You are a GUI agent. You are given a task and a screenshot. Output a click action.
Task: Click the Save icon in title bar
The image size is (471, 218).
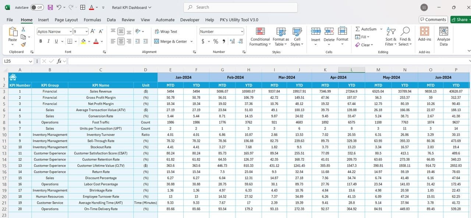pos(50,7)
